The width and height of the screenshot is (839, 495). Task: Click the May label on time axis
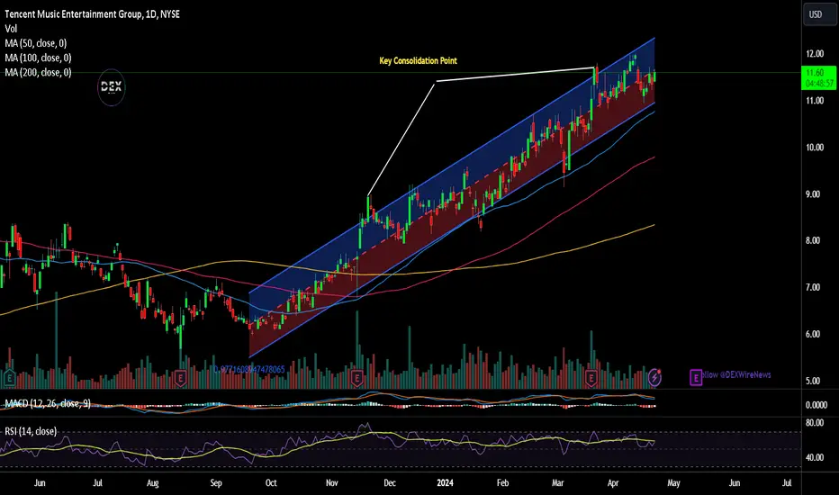tap(673, 482)
